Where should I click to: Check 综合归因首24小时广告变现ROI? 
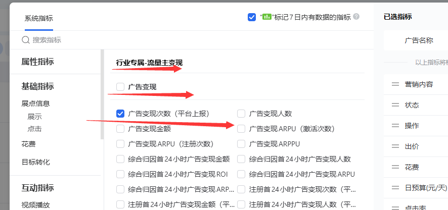(x=120, y=174)
